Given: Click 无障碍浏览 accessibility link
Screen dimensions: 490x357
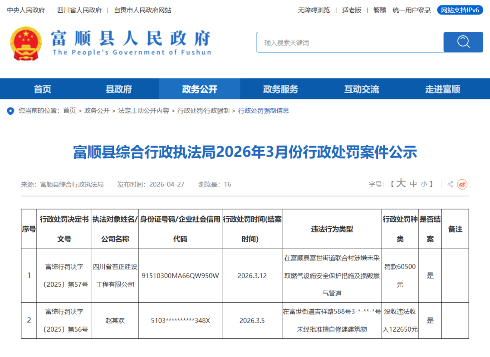Looking at the screenshot, I should 314,10.
